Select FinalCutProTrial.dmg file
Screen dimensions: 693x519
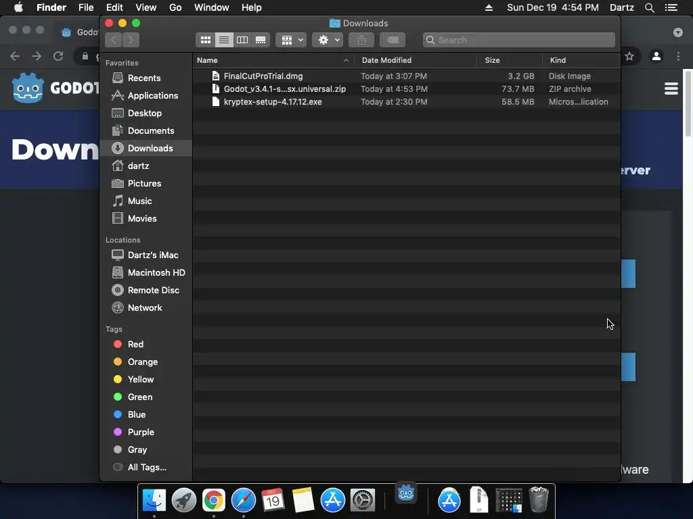point(407,76)
